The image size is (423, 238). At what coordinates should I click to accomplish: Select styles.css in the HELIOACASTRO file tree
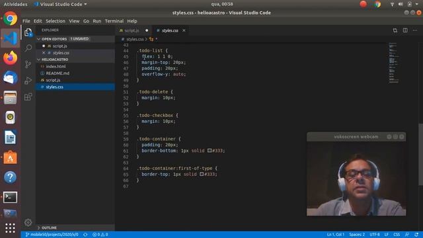coord(54,87)
